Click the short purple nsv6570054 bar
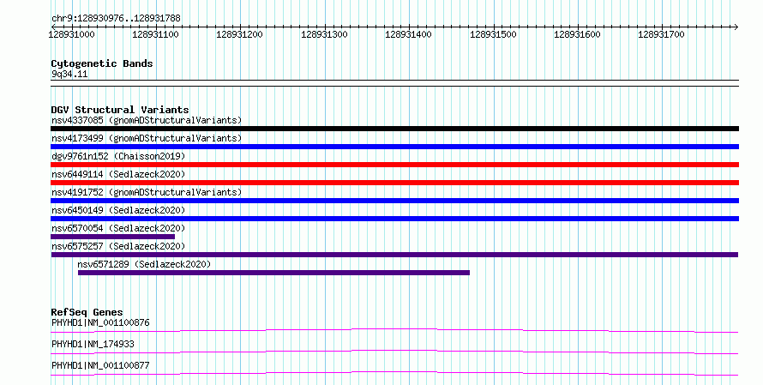Viewport: 763px width, 385px height. point(113,237)
